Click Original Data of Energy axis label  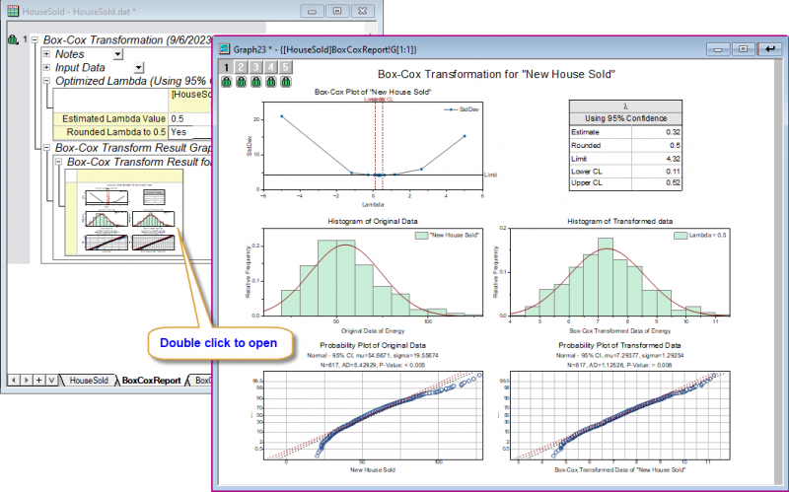click(373, 331)
